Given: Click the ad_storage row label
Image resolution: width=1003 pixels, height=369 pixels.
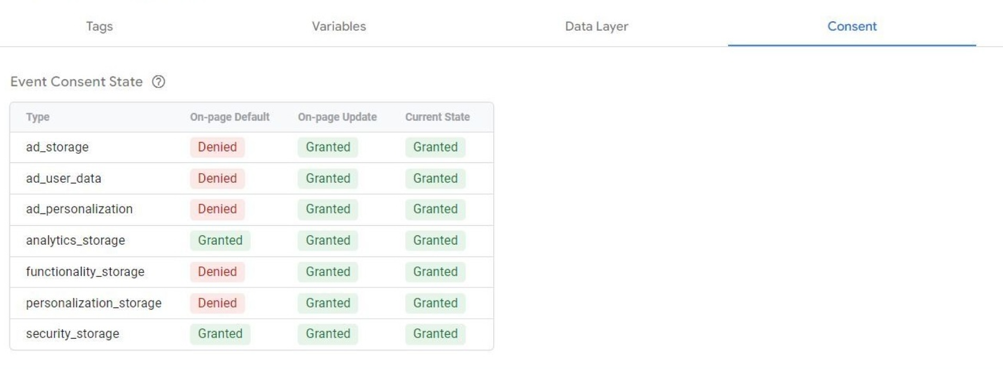Looking at the screenshot, I should (57, 147).
